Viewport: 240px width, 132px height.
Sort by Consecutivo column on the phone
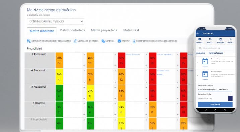[x=200, y=53]
